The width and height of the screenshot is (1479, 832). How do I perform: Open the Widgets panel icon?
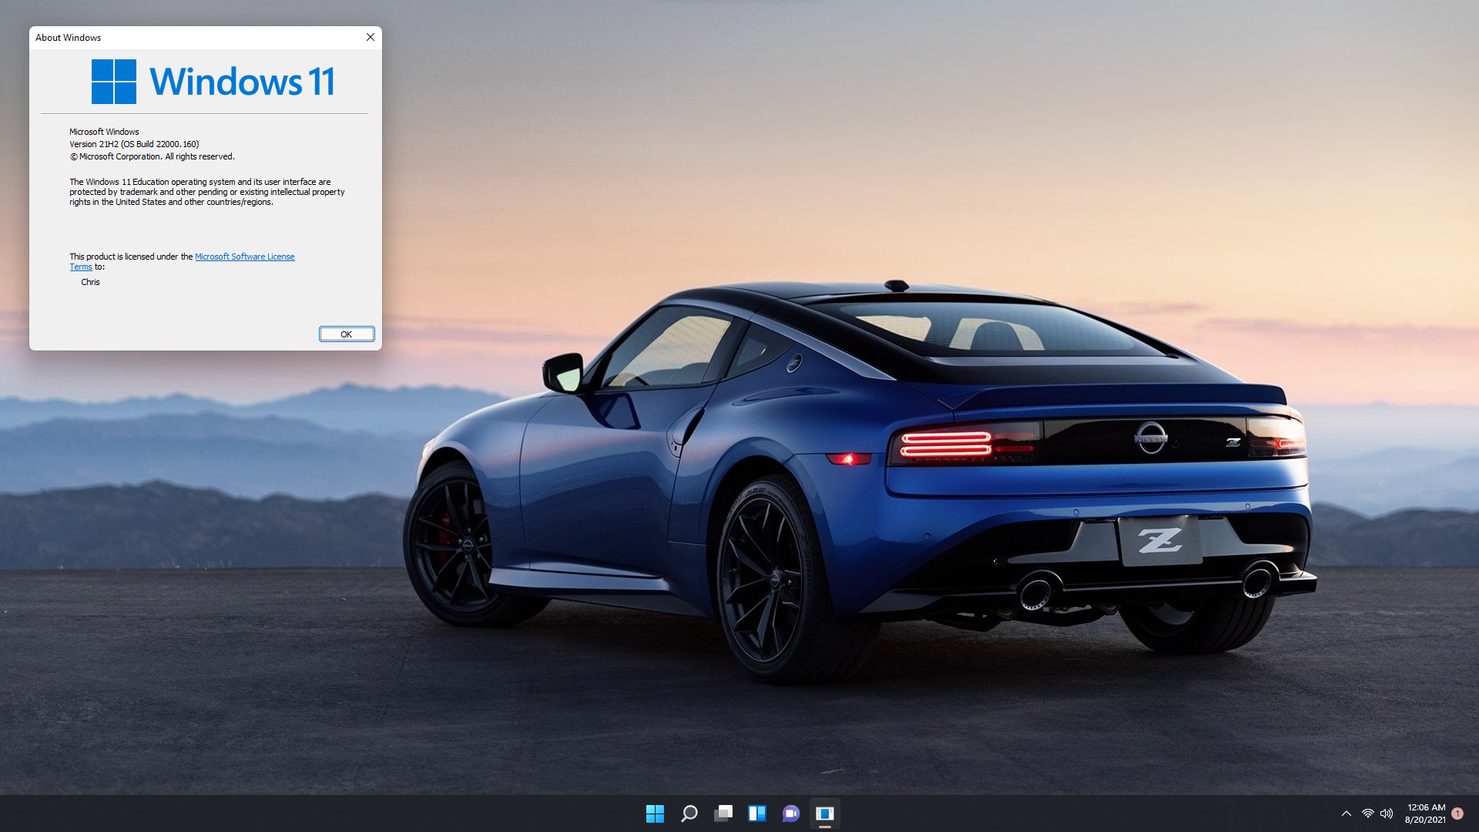757,814
